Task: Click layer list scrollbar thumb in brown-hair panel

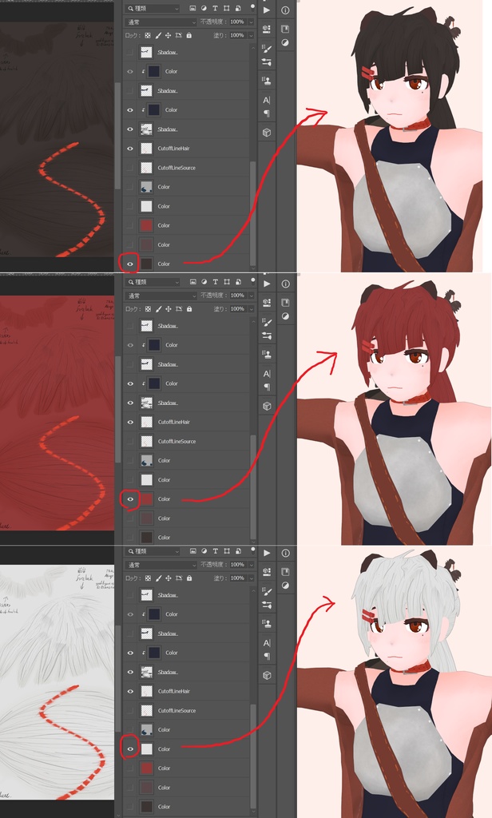Action: [x=253, y=214]
